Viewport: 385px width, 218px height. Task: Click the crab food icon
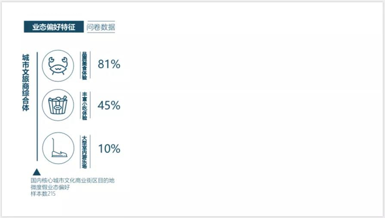coord(58,64)
